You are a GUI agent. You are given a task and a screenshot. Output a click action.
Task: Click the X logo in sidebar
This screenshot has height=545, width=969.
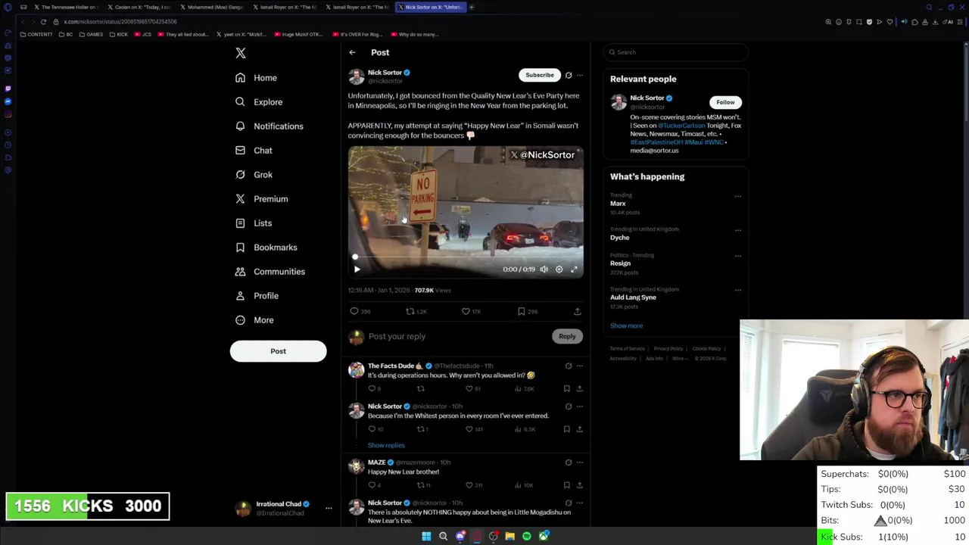[x=241, y=53]
